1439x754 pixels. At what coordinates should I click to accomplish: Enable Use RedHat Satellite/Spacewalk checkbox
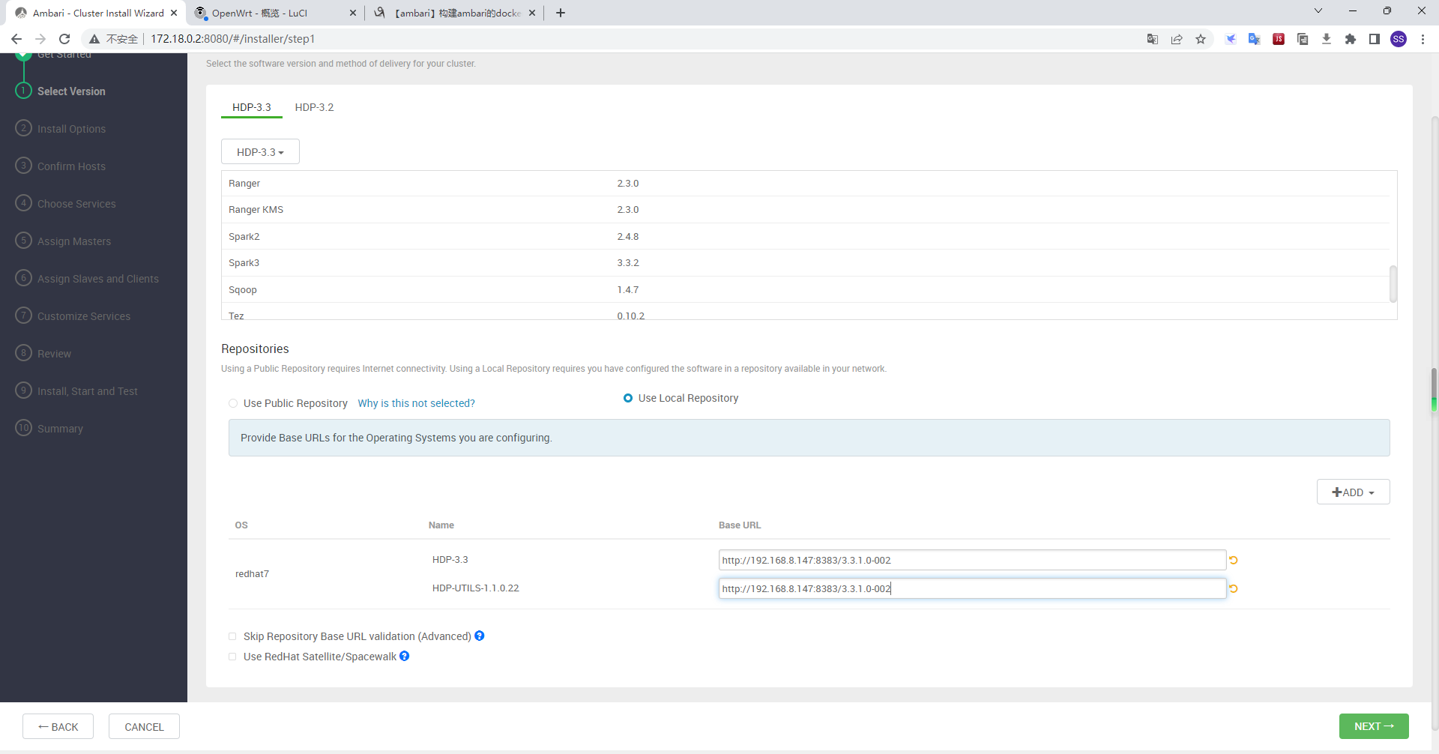pos(232,657)
